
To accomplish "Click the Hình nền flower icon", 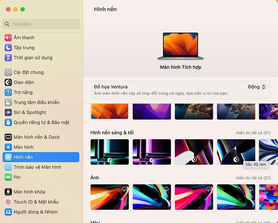I will 8,157.
